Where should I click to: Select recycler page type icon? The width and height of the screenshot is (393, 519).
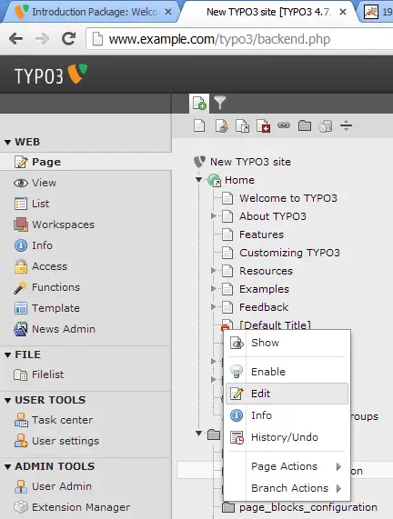[x=326, y=126]
